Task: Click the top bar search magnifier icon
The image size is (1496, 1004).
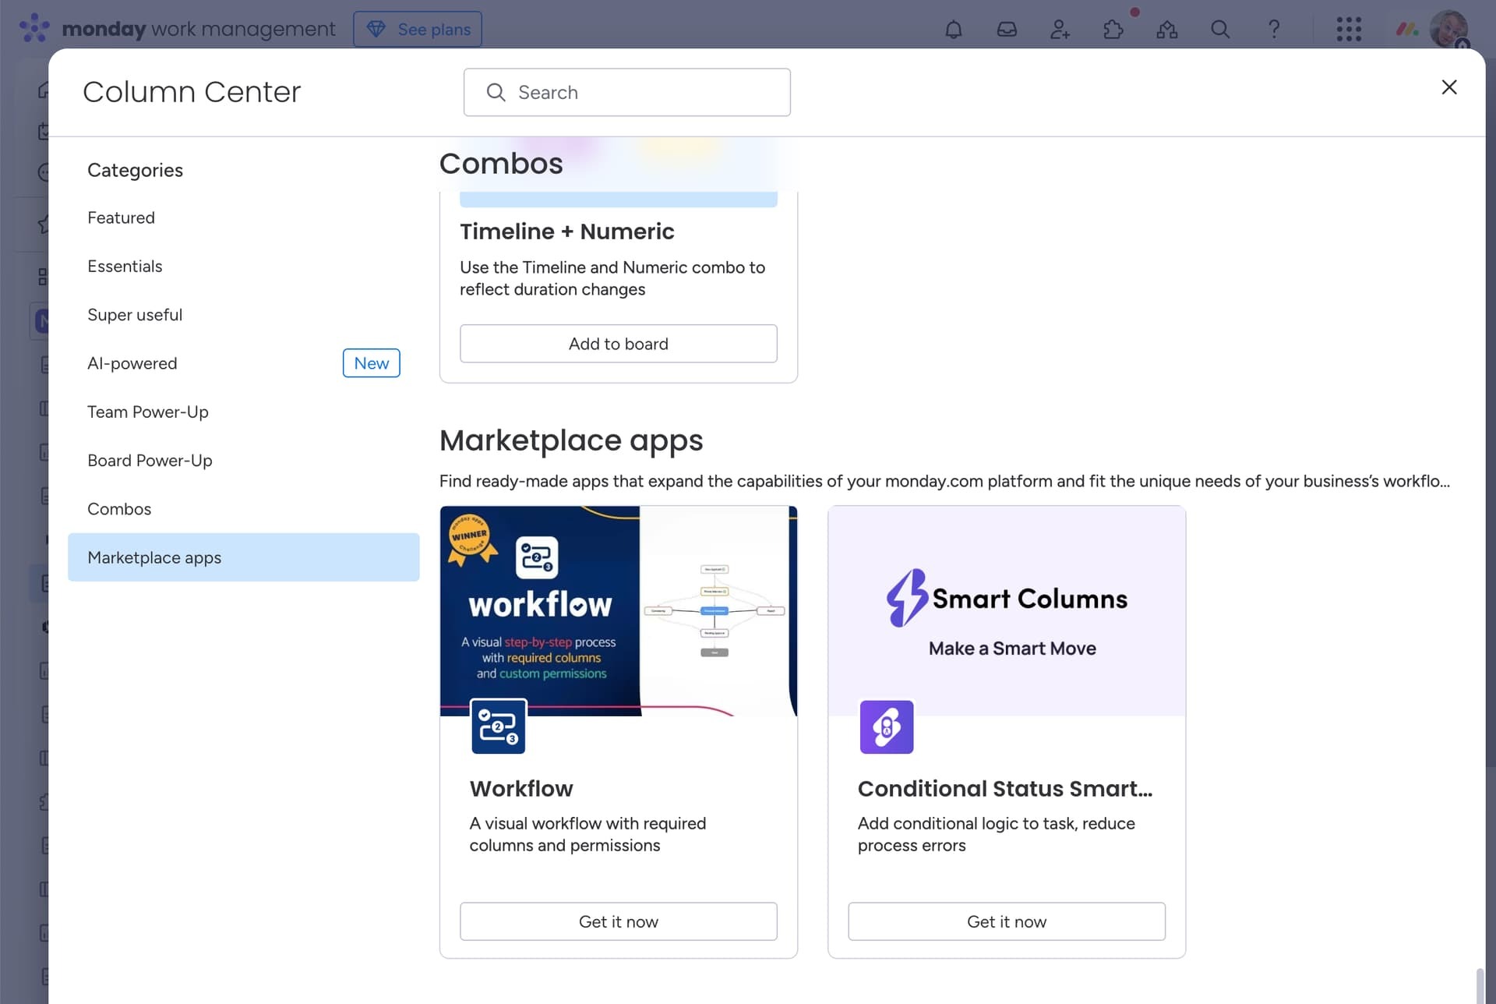Action: [1220, 30]
